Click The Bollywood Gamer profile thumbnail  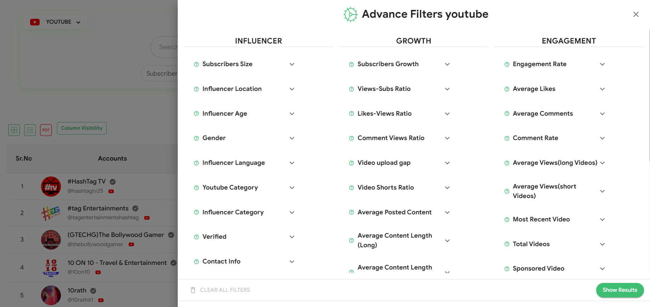51,239
